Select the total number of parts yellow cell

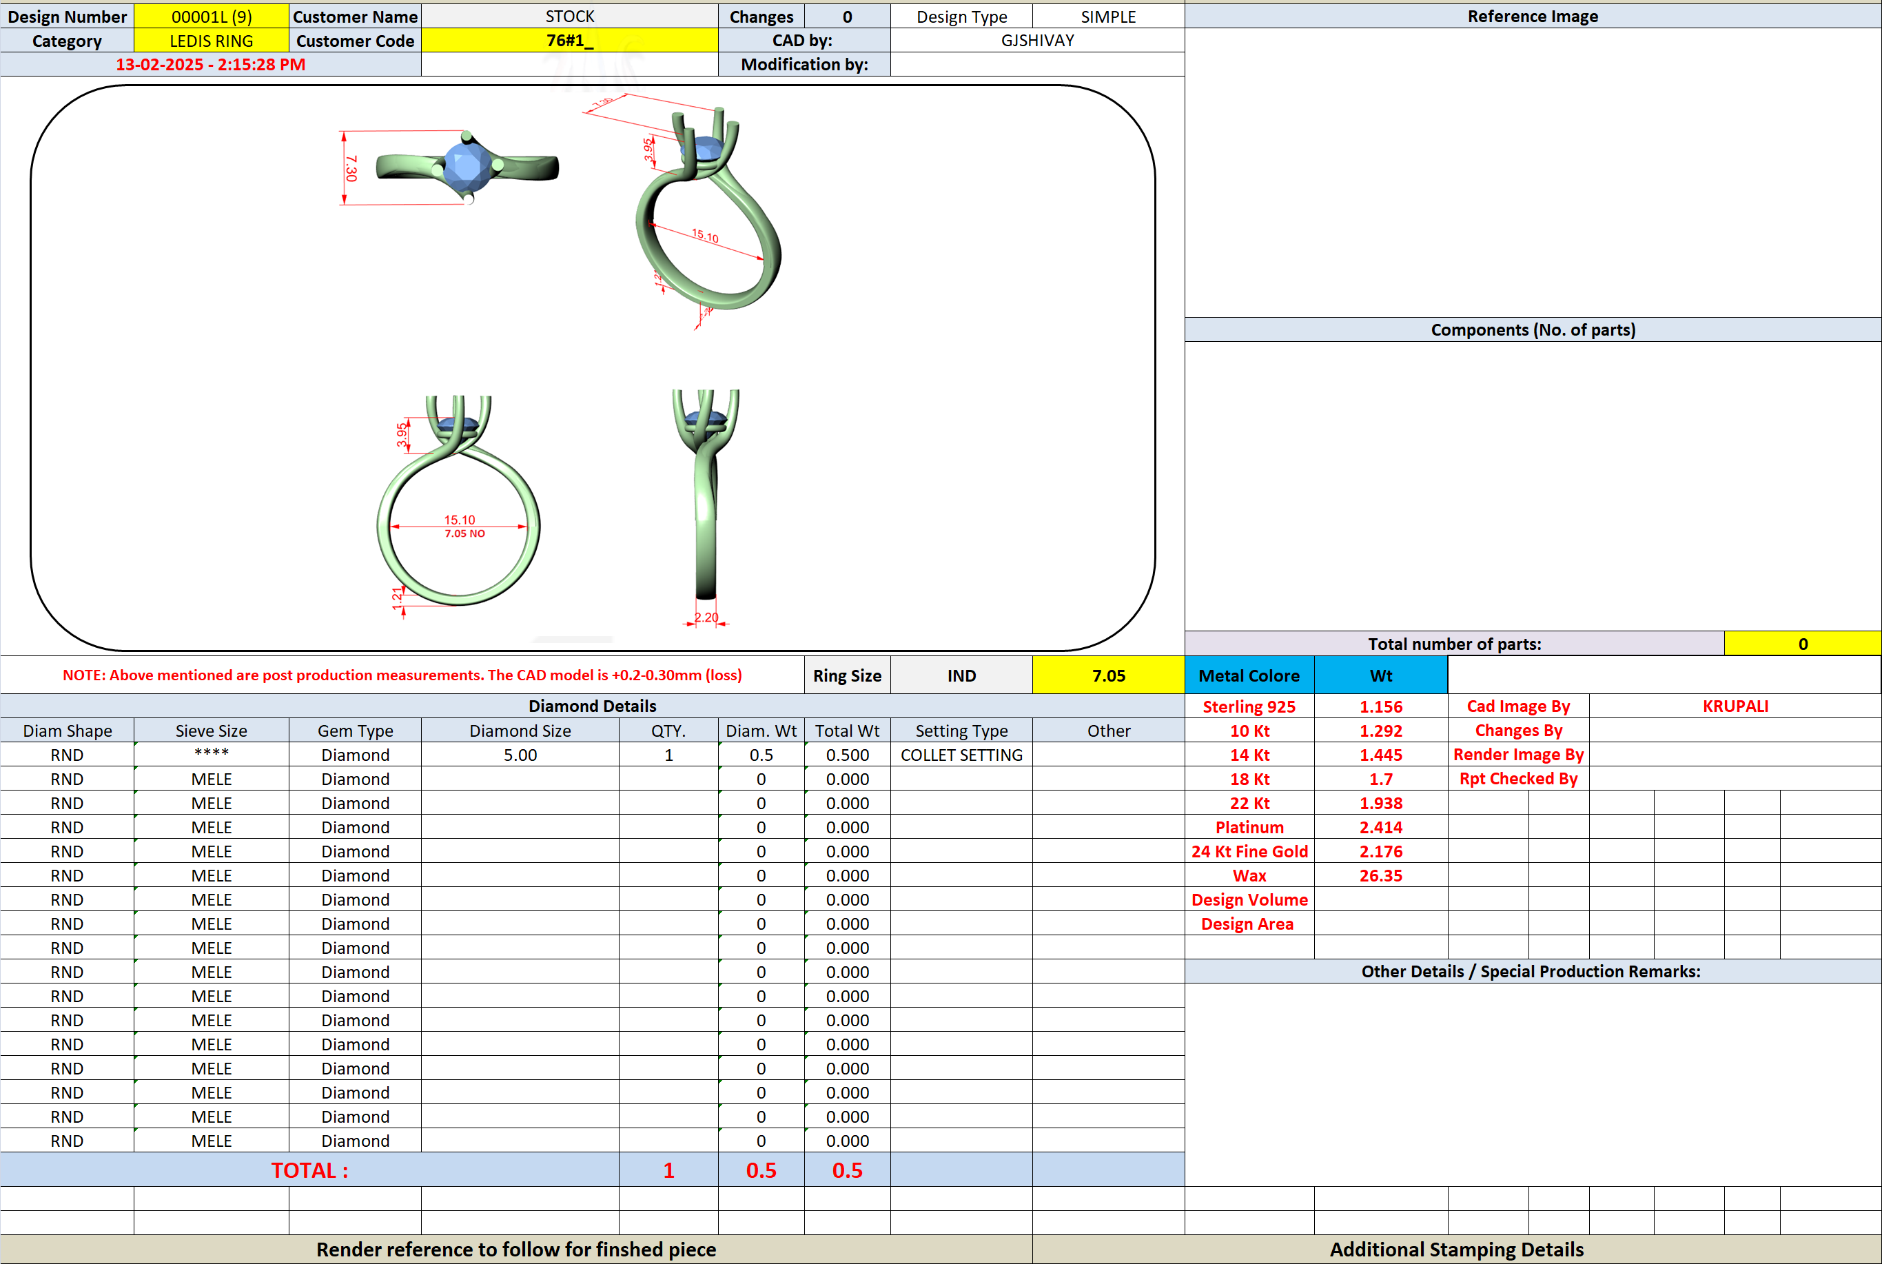click(x=1803, y=643)
